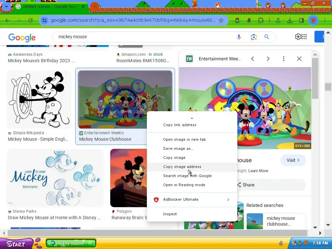Screen dimensions: 332x249
Task: Open Mickey Mouse's Birthday 2023 link
Action: (x=41, y=61)
